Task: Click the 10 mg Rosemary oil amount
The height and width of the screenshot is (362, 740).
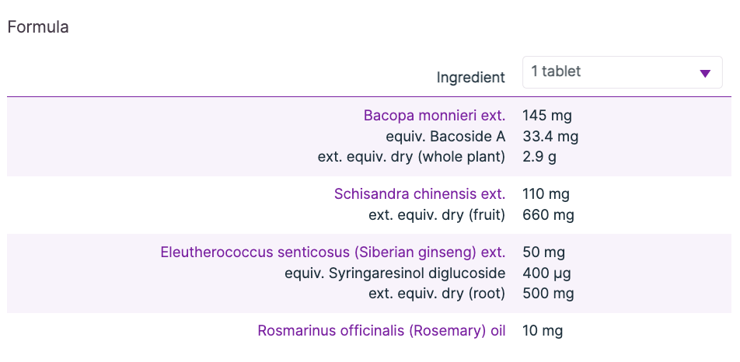Action: tap(543, 331)
